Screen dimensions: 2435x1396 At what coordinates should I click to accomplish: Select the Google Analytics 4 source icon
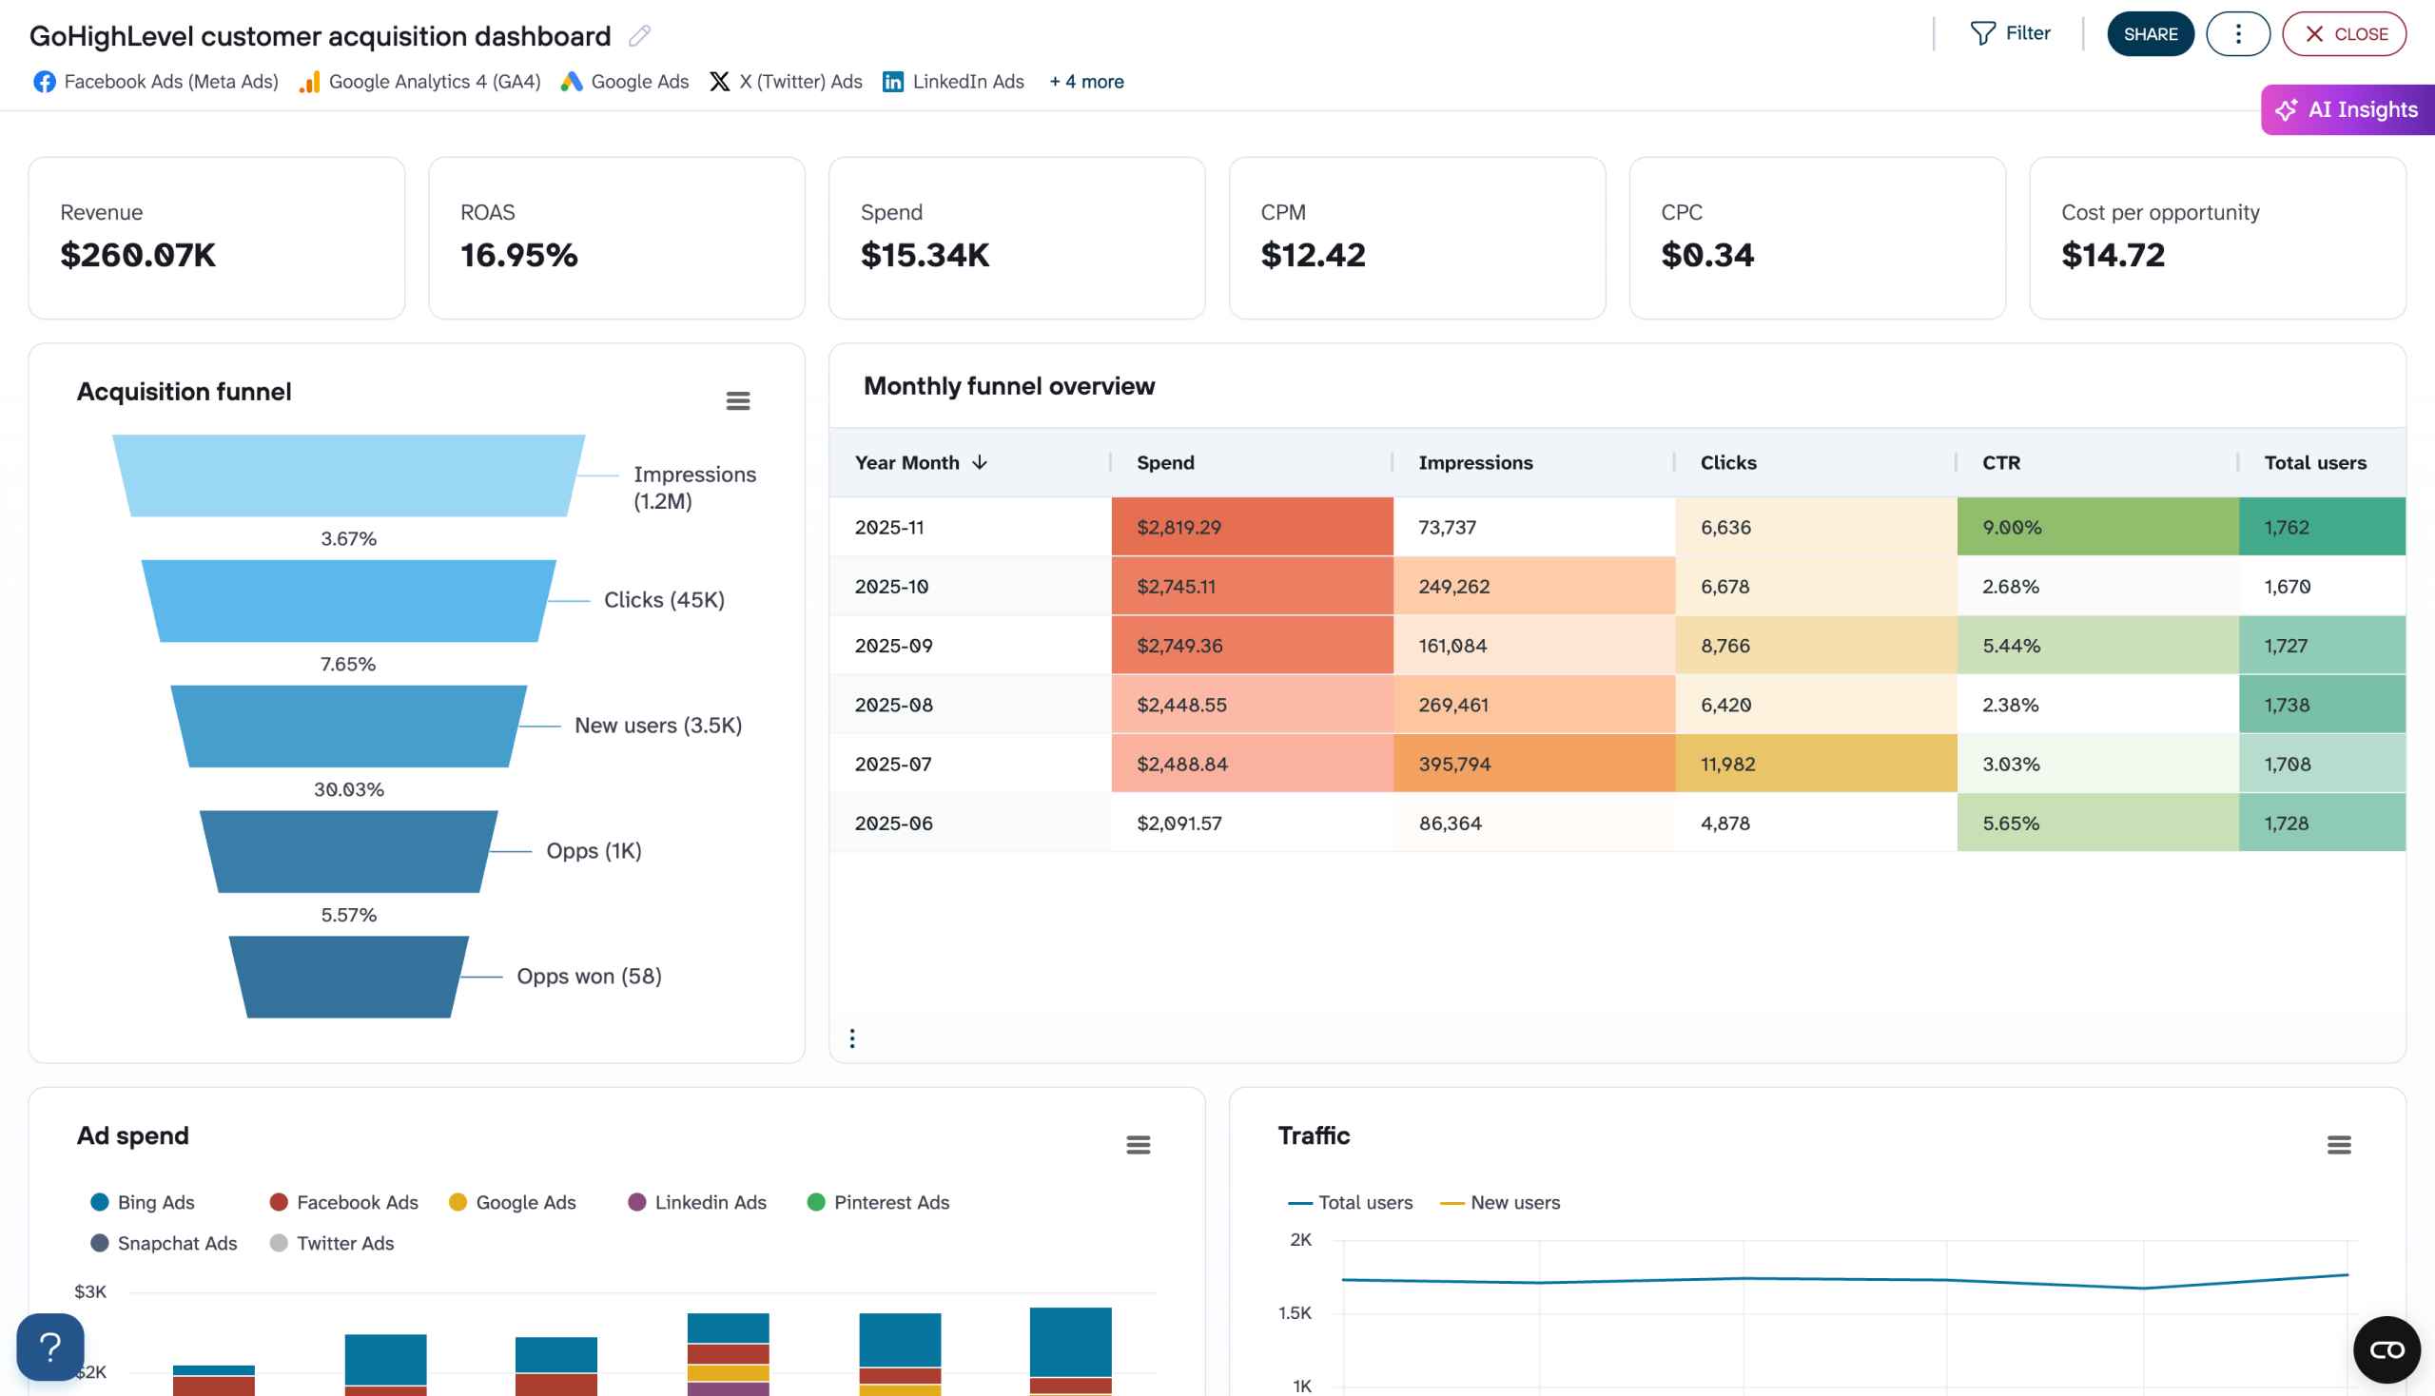(308, 82)
